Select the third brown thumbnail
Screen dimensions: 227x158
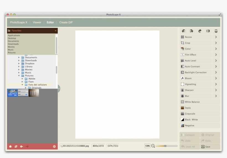pyautogui.click(x=34, y=93)
